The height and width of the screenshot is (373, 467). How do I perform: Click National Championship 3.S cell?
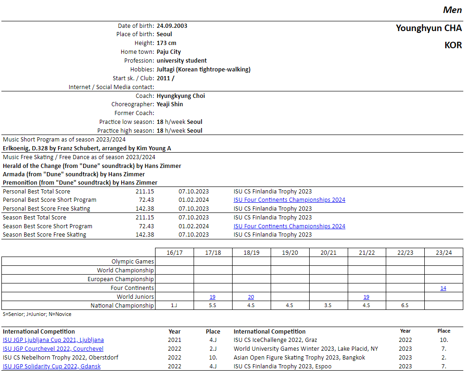click(x=328, y=305)
